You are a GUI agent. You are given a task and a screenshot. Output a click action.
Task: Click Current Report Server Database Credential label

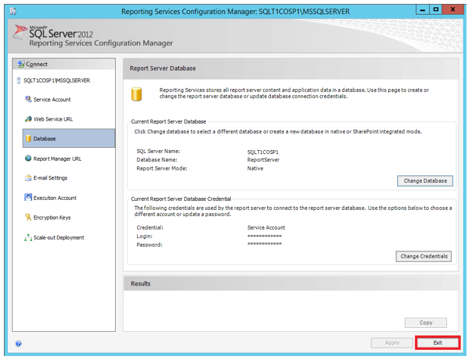click(x=181, y=199)
